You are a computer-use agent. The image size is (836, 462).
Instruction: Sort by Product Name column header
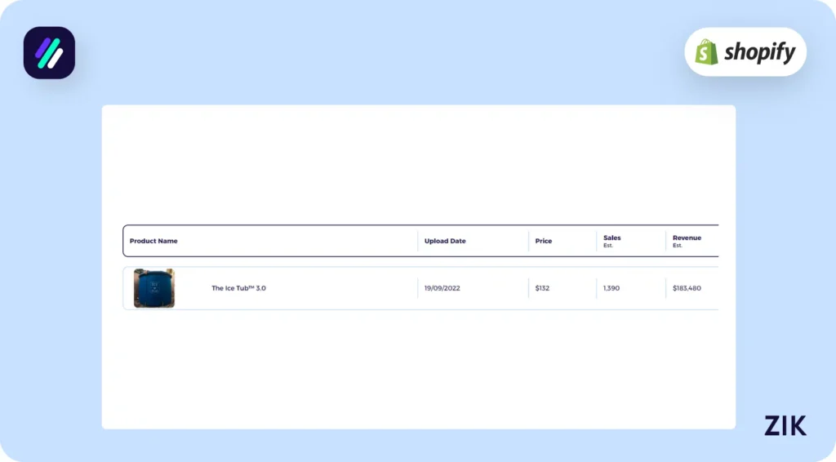click(x=153, y=241)
